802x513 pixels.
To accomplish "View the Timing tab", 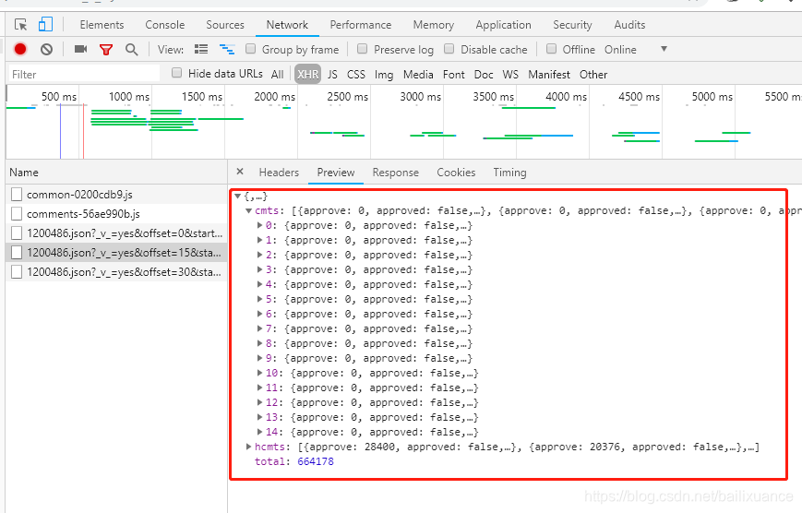I will (x=509, y=173).
